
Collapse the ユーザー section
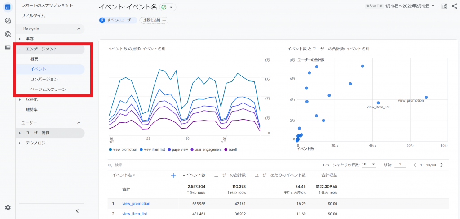point(79,122)
